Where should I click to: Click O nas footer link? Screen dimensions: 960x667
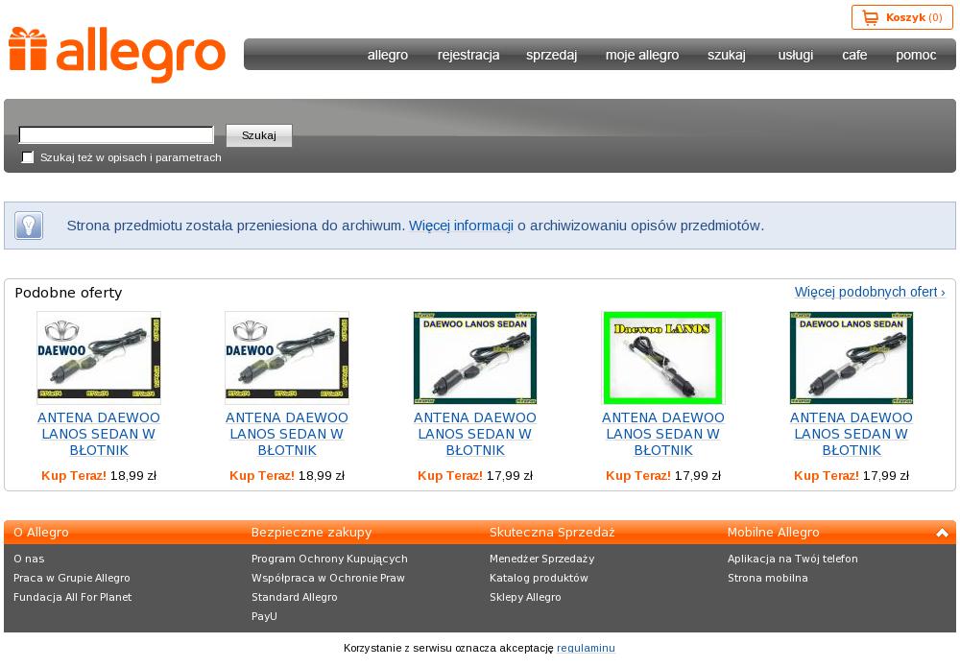coord(29,559)
